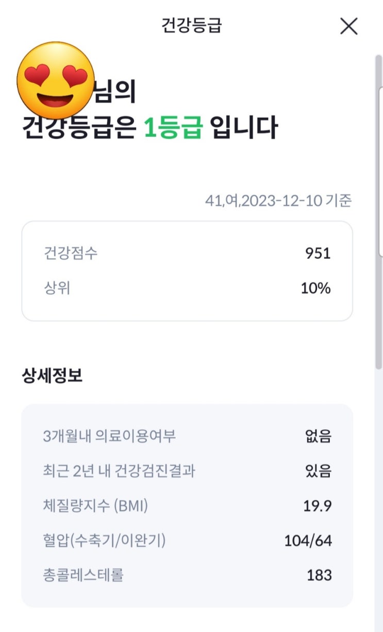Tap the heart-eyes emoji sticker
The image size is (383, 632).
[x=56, y=80]
